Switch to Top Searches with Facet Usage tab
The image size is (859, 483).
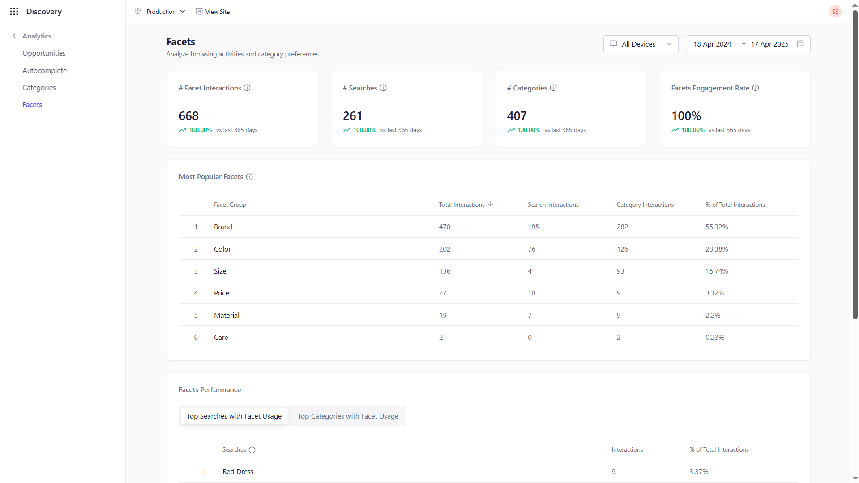(x=234, y=416)
